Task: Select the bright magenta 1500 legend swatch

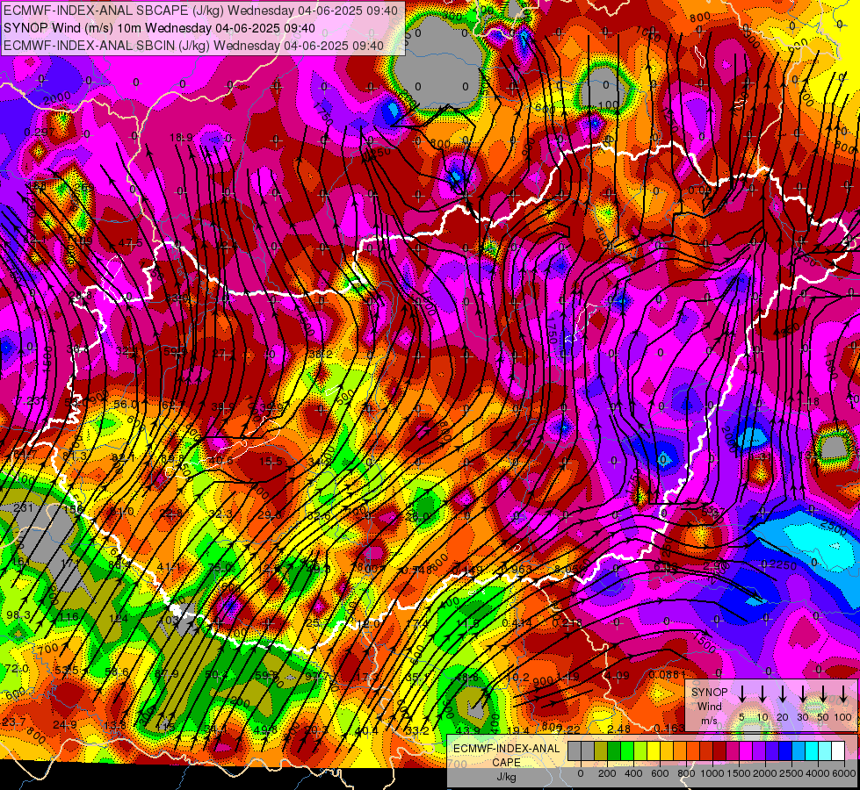Action: click(x=746, y=751)
